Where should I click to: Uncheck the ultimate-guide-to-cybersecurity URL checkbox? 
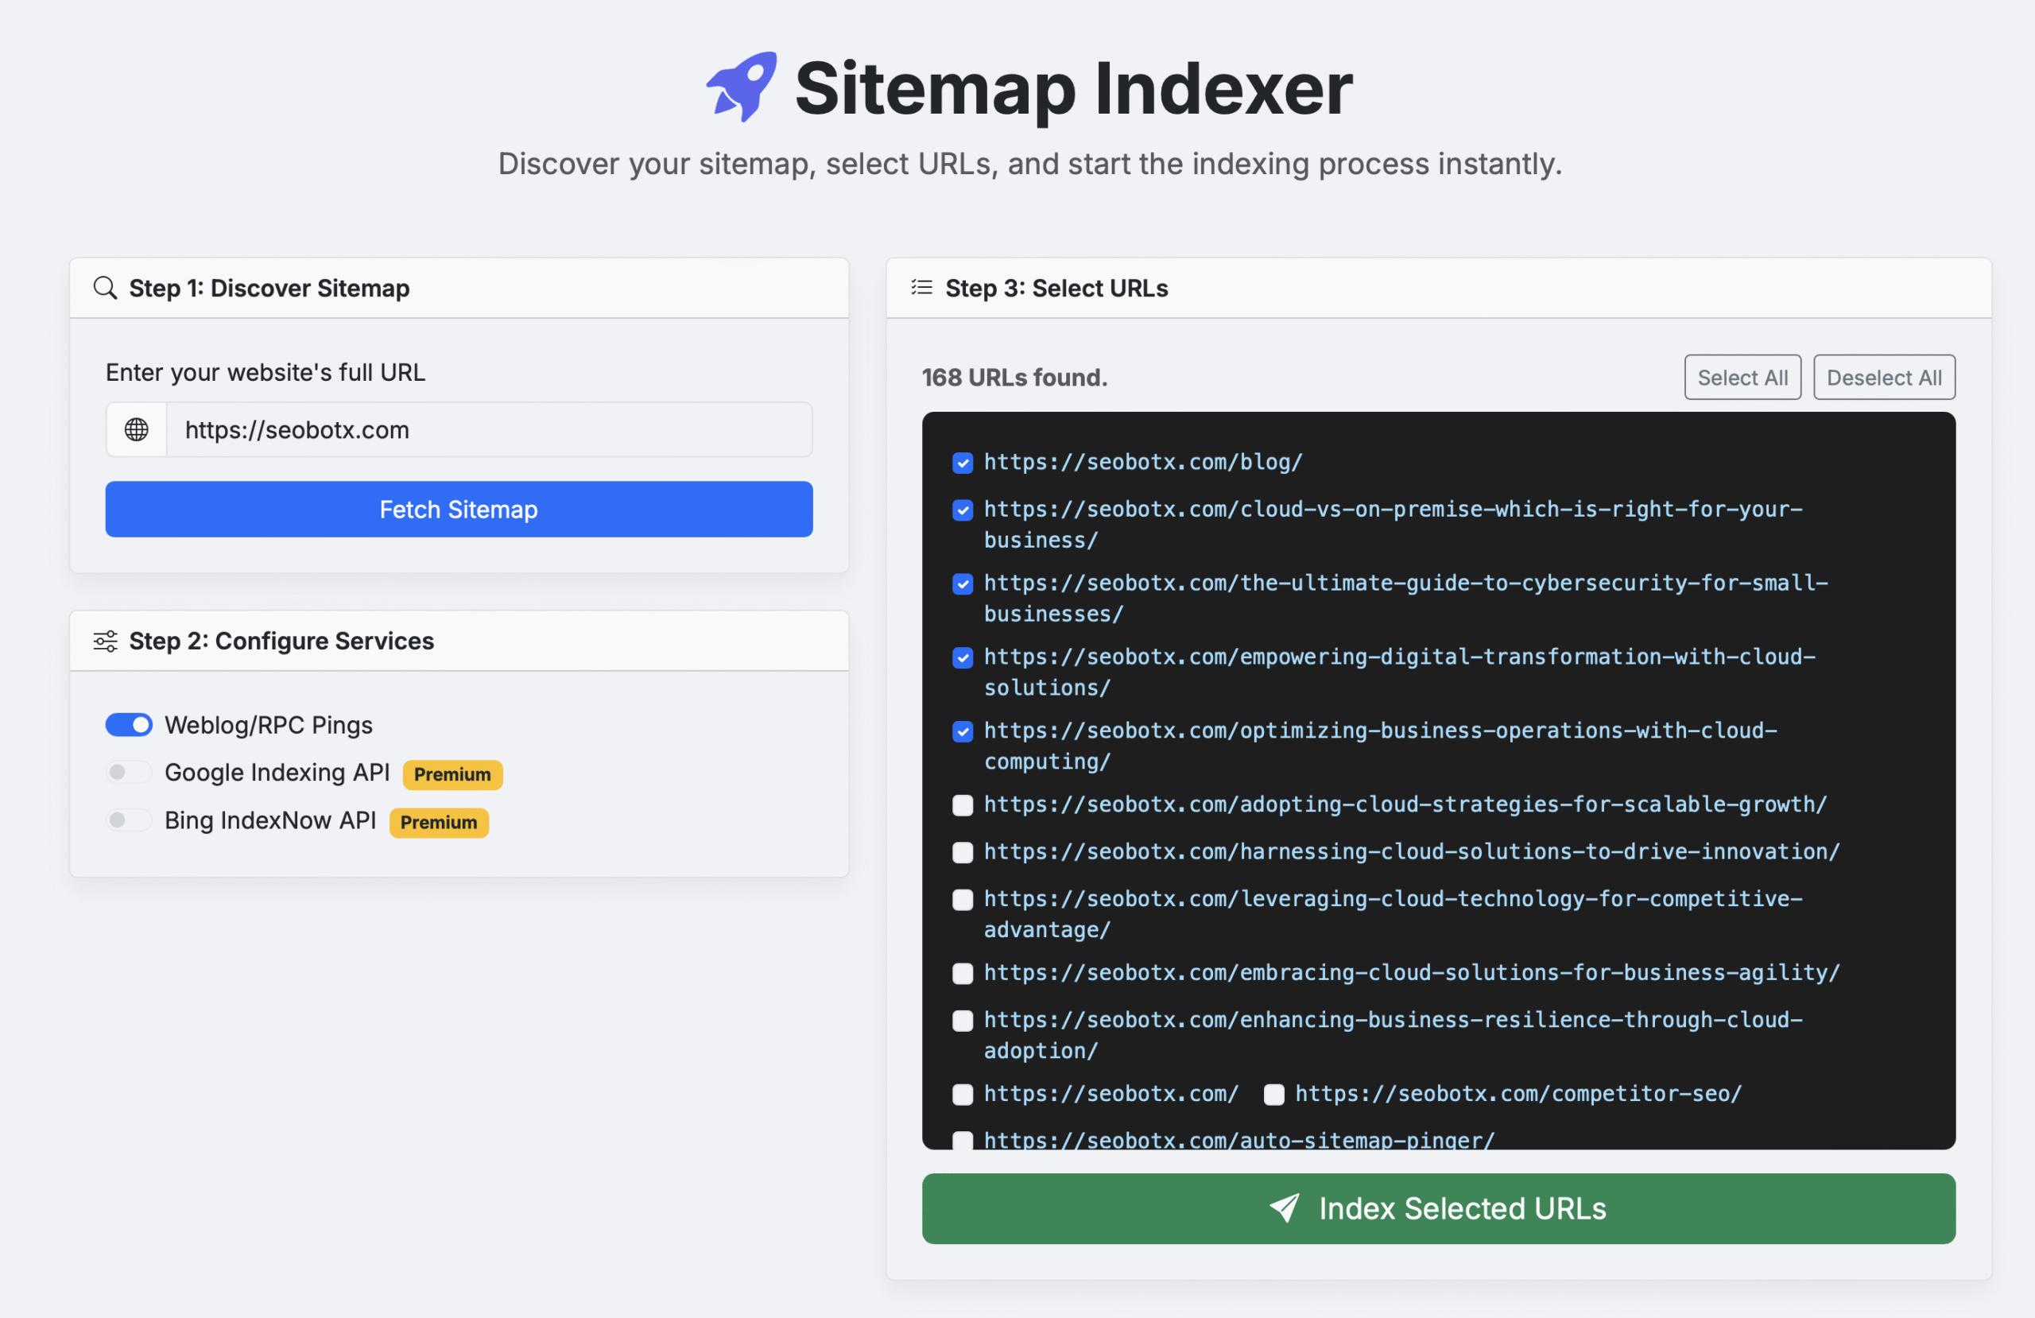point(963,583)
